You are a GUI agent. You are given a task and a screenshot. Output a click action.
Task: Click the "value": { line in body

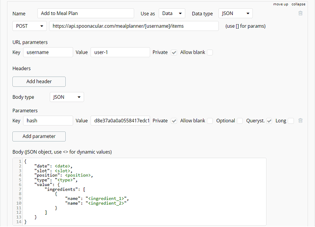click(x=47, y=185)
